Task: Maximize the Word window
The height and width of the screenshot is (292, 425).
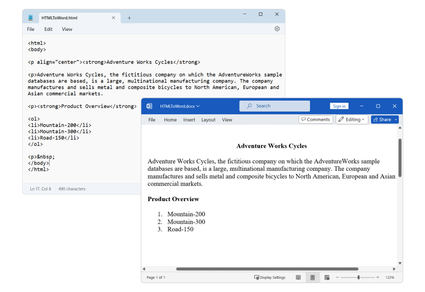Action: pos(378,106)
